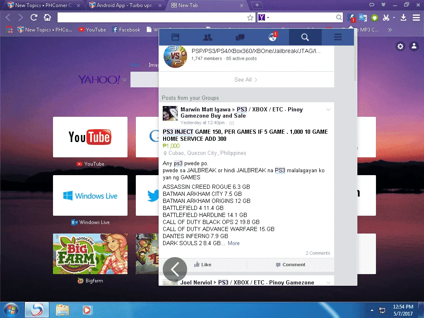
Task: Open the Windows Start button
Action: pos(11,310)
